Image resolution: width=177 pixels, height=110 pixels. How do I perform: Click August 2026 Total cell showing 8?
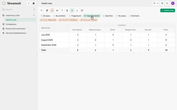(166, 40)
